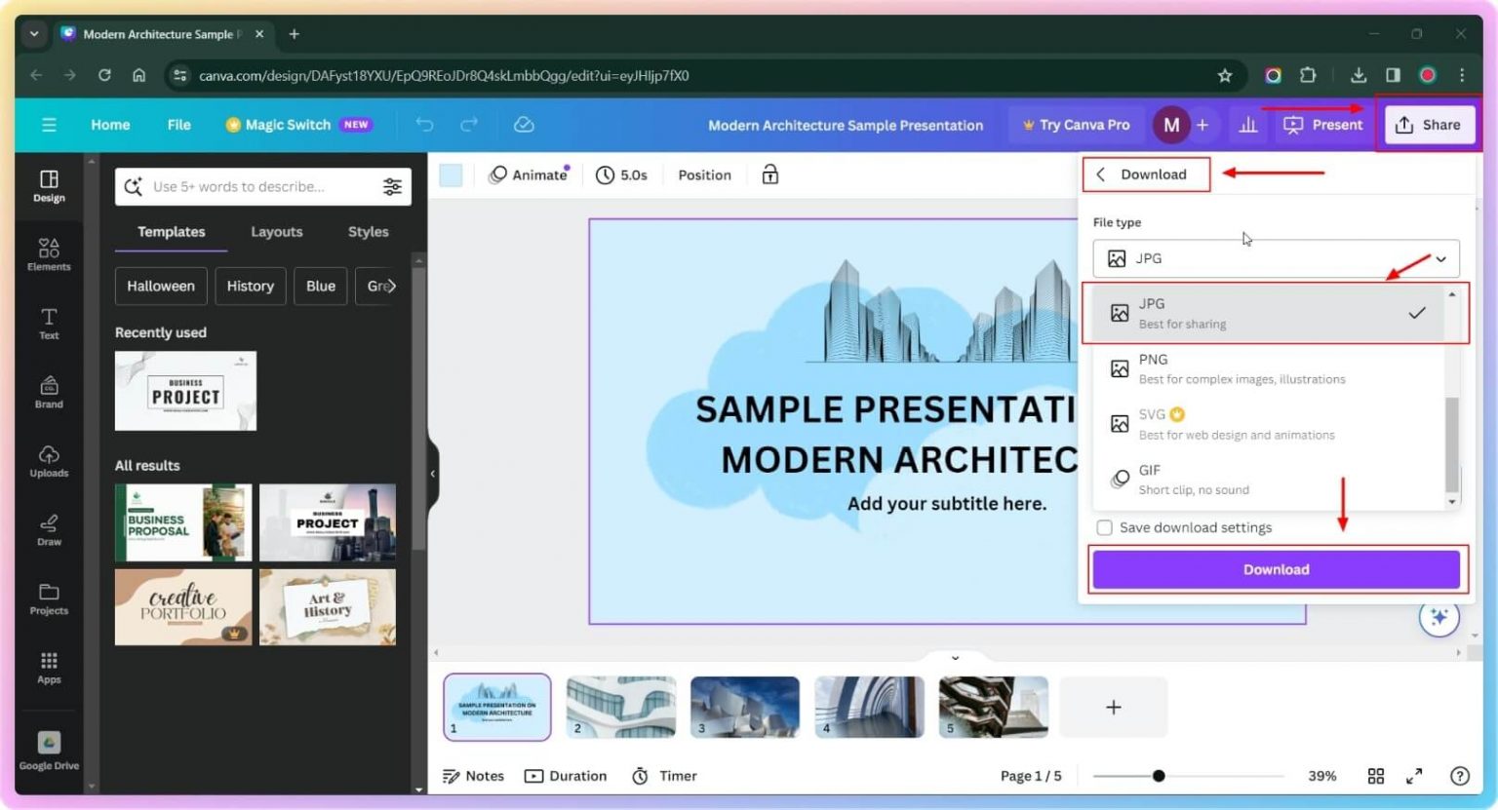
Task: Open the Text panel
Action: [x=49, y=324]
